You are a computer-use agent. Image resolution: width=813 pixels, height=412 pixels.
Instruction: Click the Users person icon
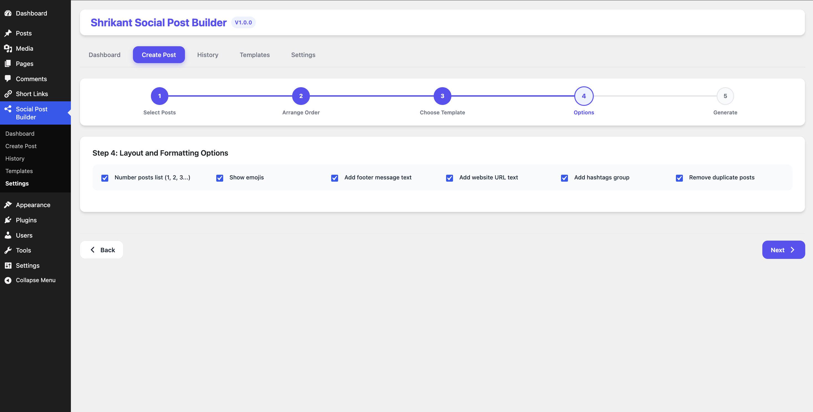click(8, 235)
